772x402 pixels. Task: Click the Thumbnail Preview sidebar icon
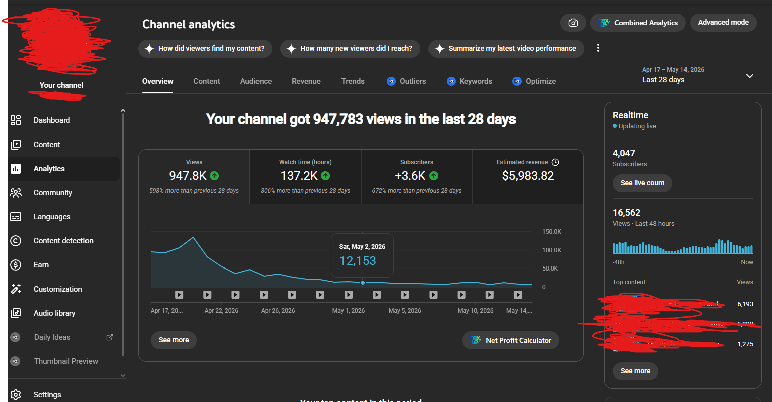(x=16, y=361)
